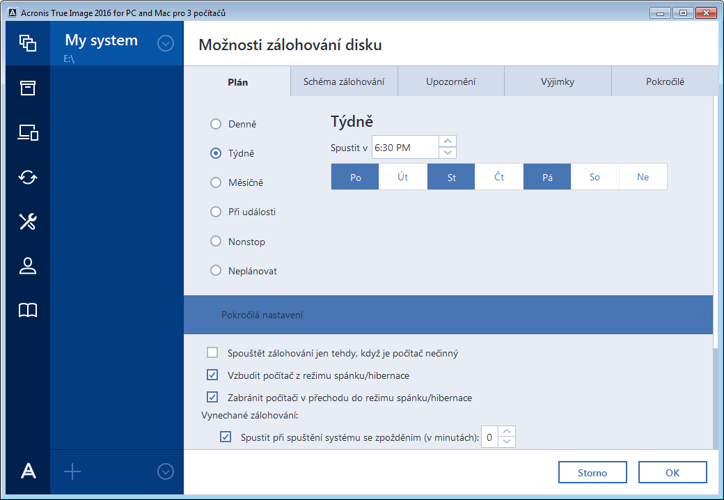Open the dropdown chevron beside plus icon
The height and width of the screenshot is (500, 724).
[166, 472]
